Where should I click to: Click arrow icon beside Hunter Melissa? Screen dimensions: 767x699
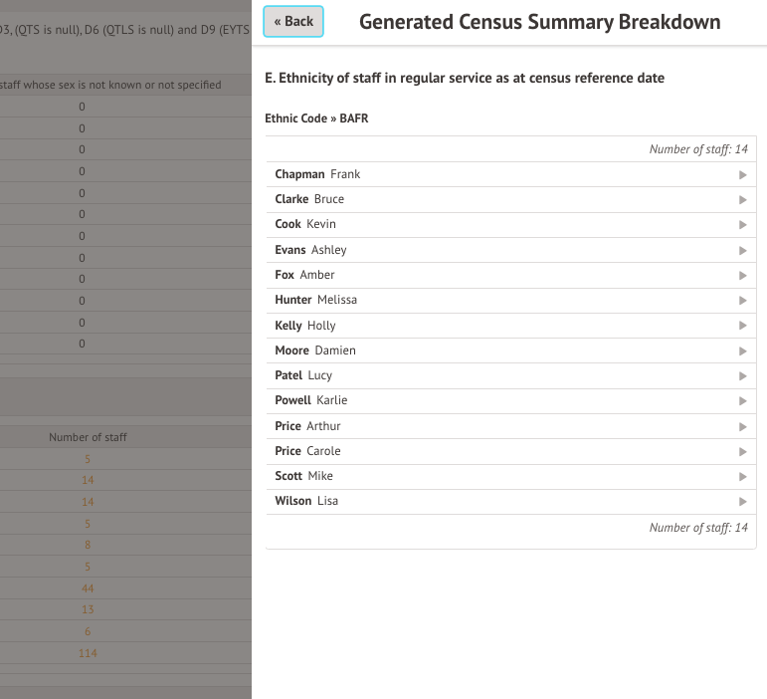click(742, 300)
